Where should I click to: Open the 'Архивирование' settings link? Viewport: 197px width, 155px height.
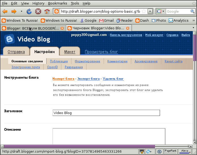click(146, 61)
